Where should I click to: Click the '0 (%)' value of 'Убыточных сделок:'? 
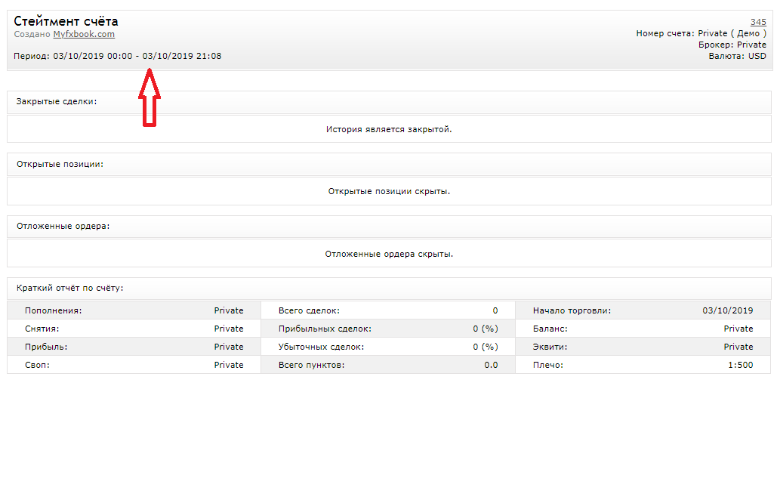point(485,347)
